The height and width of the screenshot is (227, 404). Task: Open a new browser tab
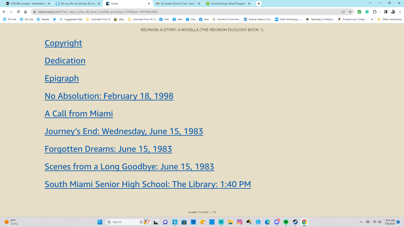click(x=259, y=4)
